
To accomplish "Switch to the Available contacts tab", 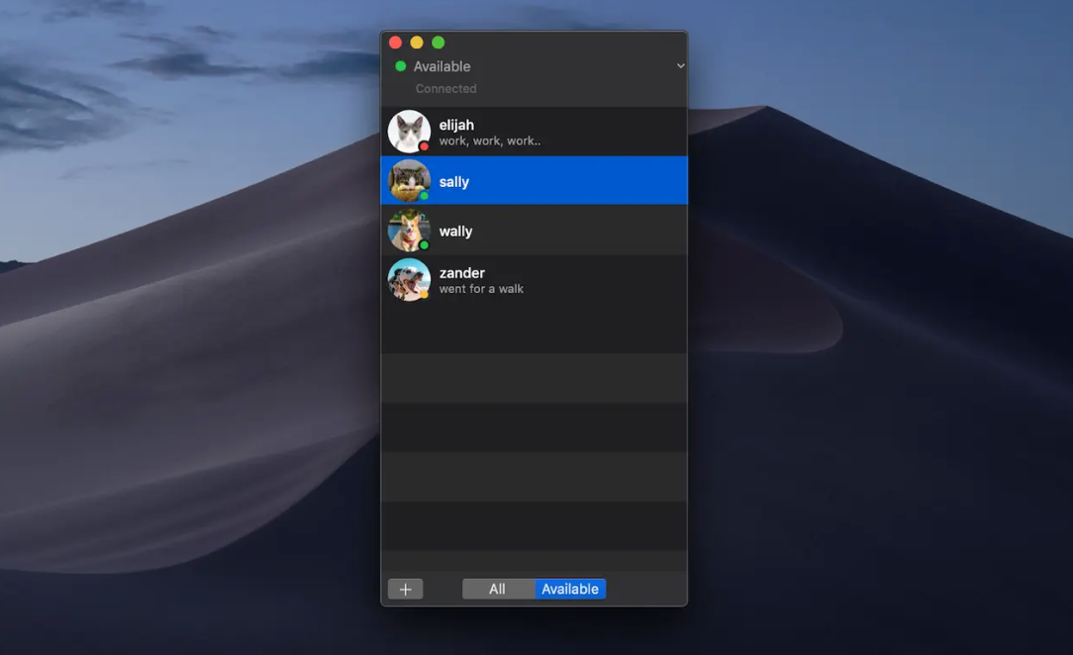I will [x=570, y=589].
